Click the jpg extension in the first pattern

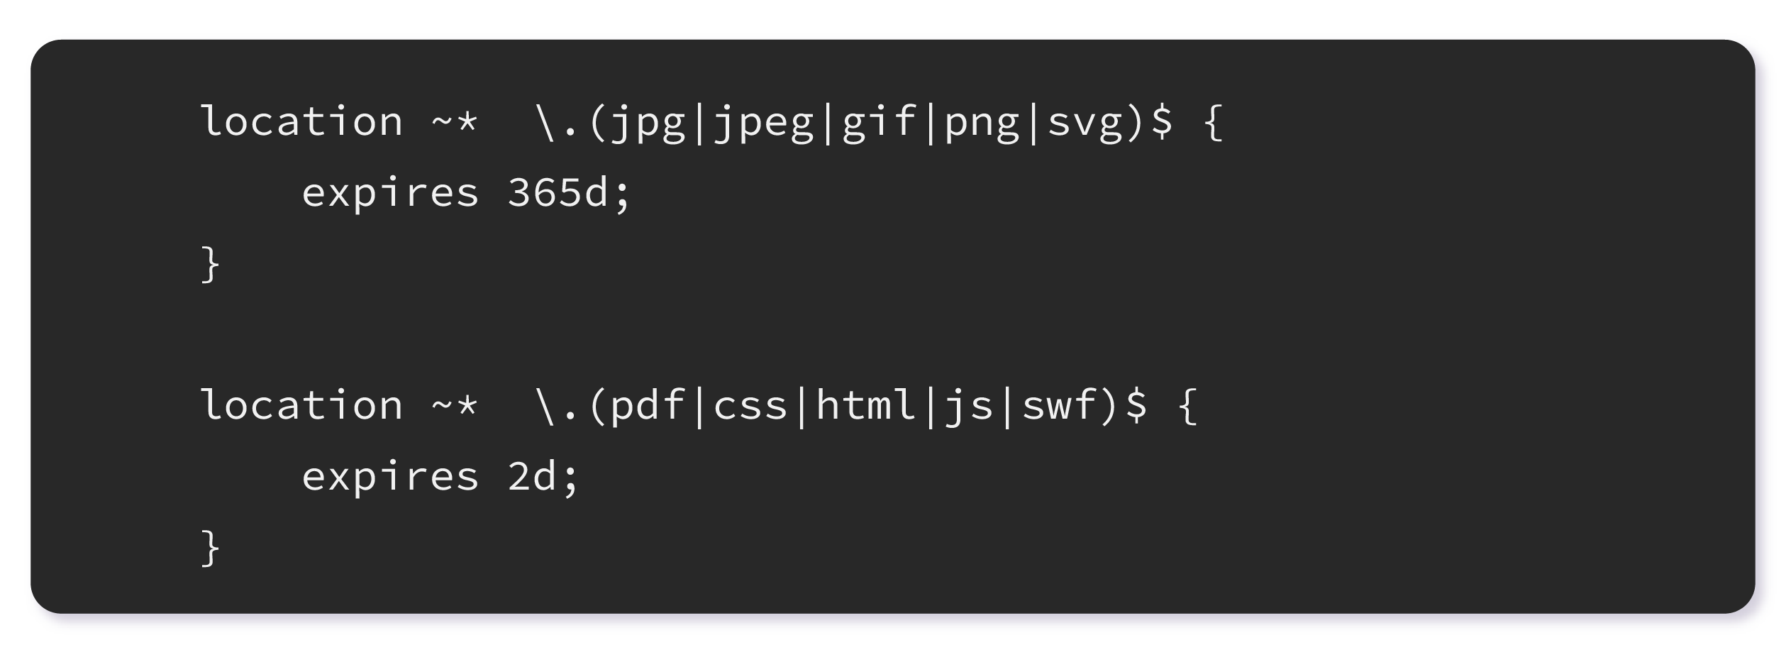coord(648,122)
